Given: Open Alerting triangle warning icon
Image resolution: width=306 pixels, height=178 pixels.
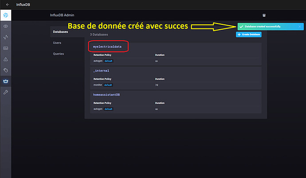Looking at the screenshot, I should pyautogui.click(x=6, y=59).
